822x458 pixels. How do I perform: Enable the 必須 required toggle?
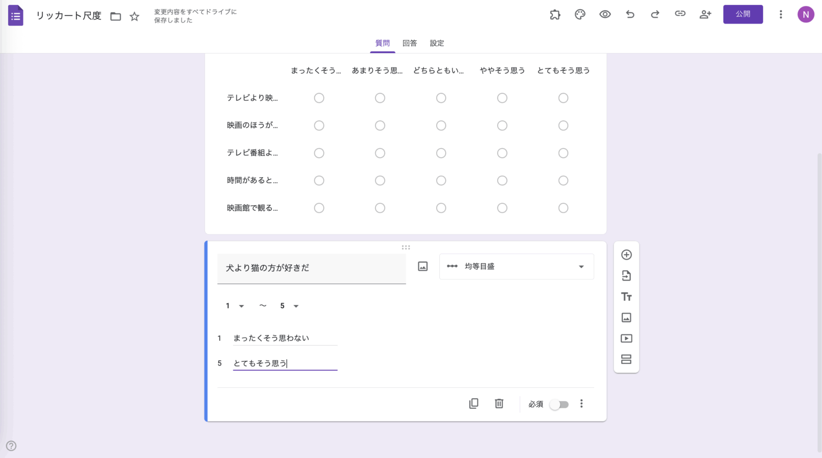pos(560,404)
